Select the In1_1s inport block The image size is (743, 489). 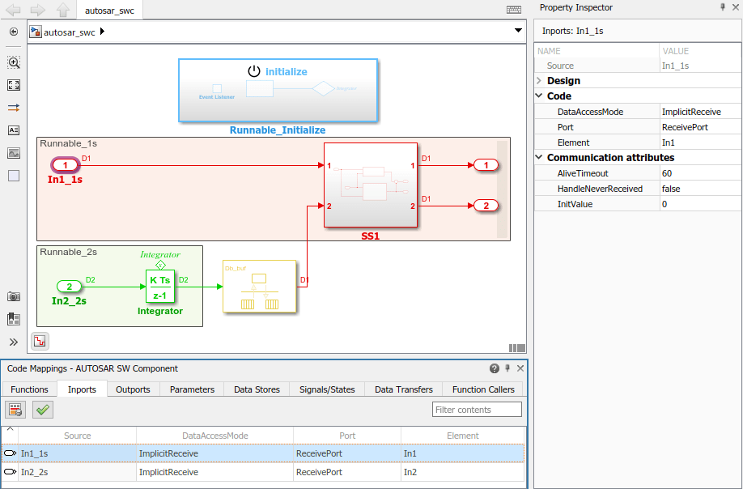coord(66,165)
